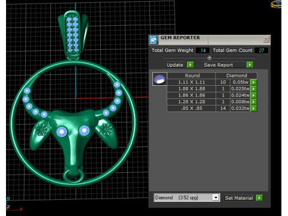Click the Total Gem Count value 27
The width and height of the screenshot is (288, 216).
click(x=262, y=50)
